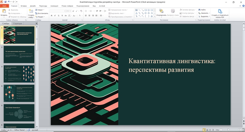The height and width of the screenshot is (132, 245).
Task: Toggle center text alignment
Action: 89,15
